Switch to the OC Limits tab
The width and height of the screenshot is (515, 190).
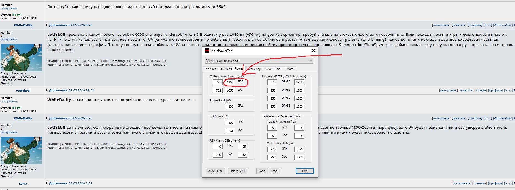225,69
